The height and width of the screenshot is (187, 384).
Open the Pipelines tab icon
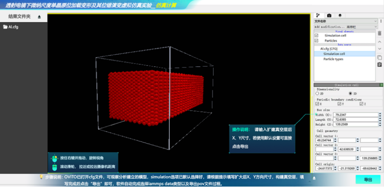click(x=318, y=15)
